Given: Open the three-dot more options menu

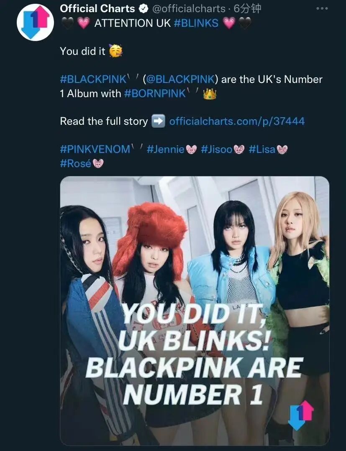Looking at the screenshot, I should pos(322,9).
